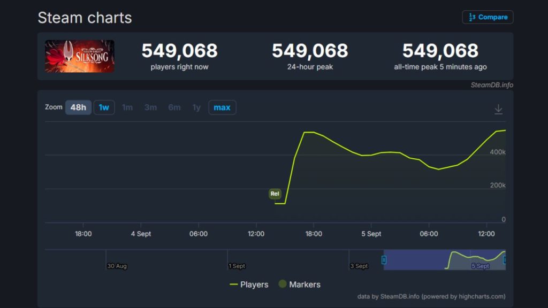Select the max zoom range
The height and width of the screenshot is (308, 548).
point(222,107)
